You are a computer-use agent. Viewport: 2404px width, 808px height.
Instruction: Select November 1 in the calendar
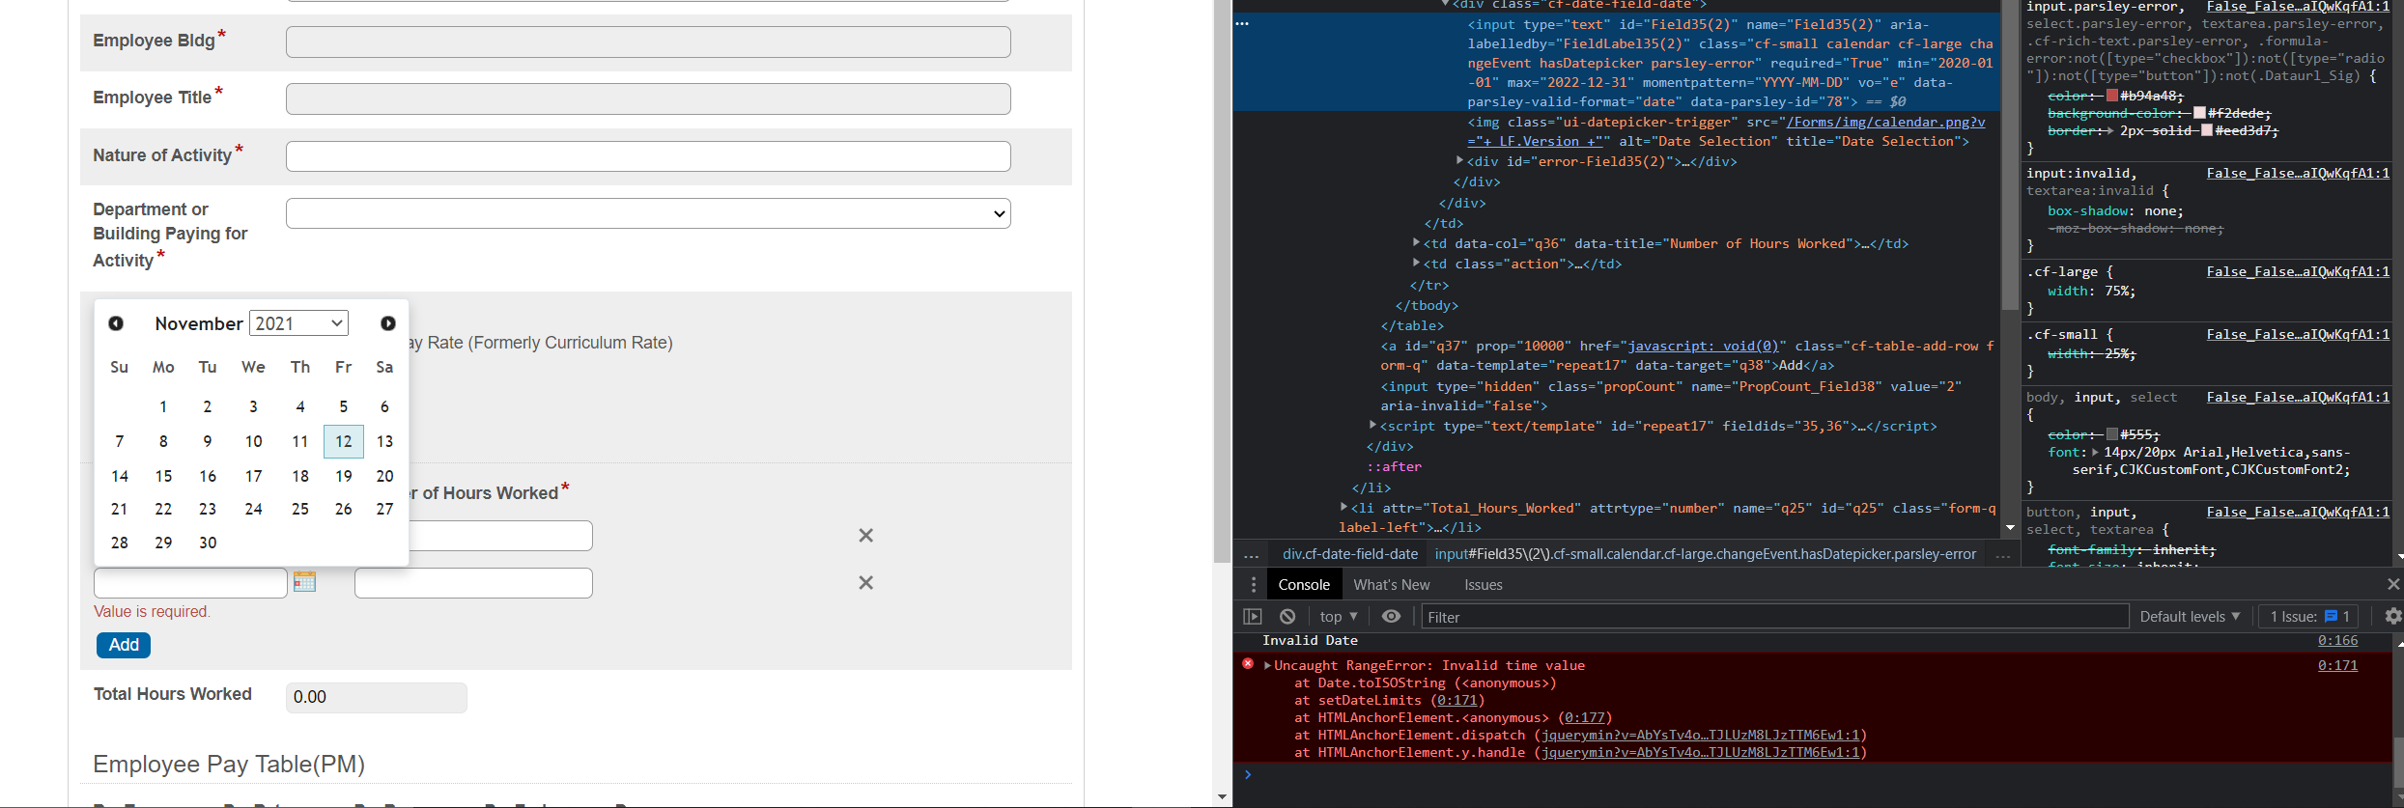point(163,406)
